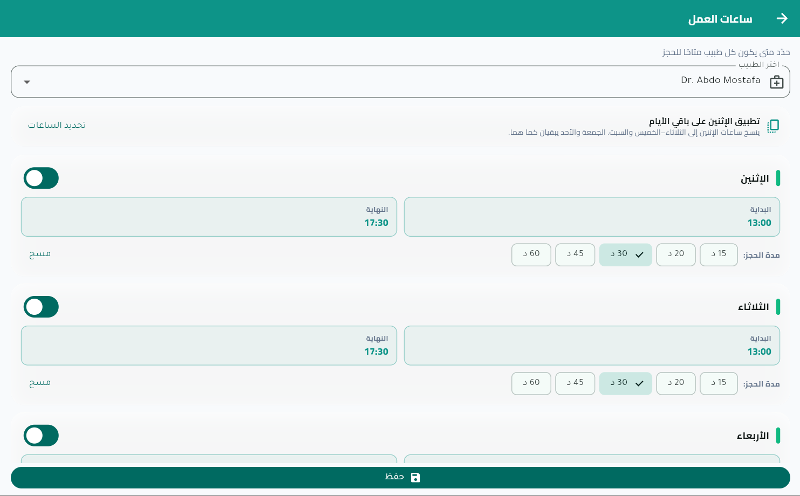Click the تطبيق الإثنين على باقي الأيام heading

704,121
